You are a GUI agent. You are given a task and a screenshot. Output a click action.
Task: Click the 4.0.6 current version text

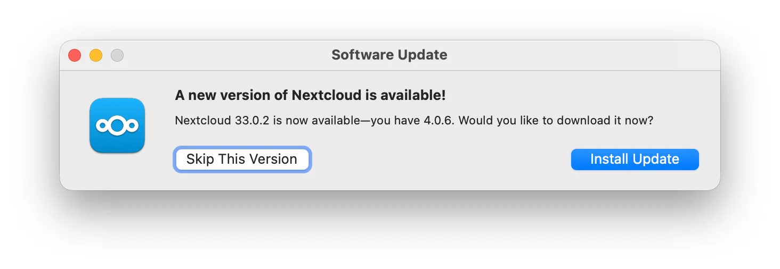click(437, 121)
